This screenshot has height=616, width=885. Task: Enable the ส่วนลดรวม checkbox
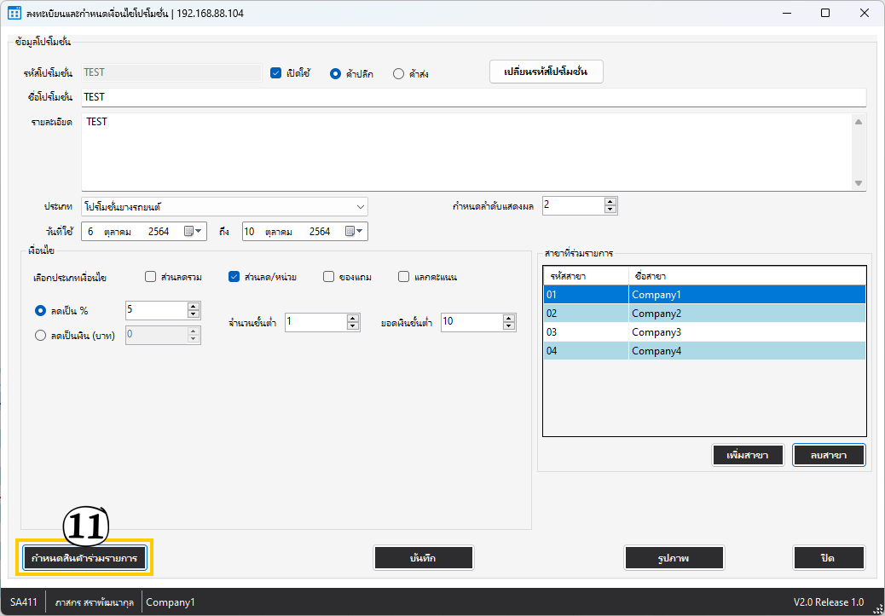(151, 276)
